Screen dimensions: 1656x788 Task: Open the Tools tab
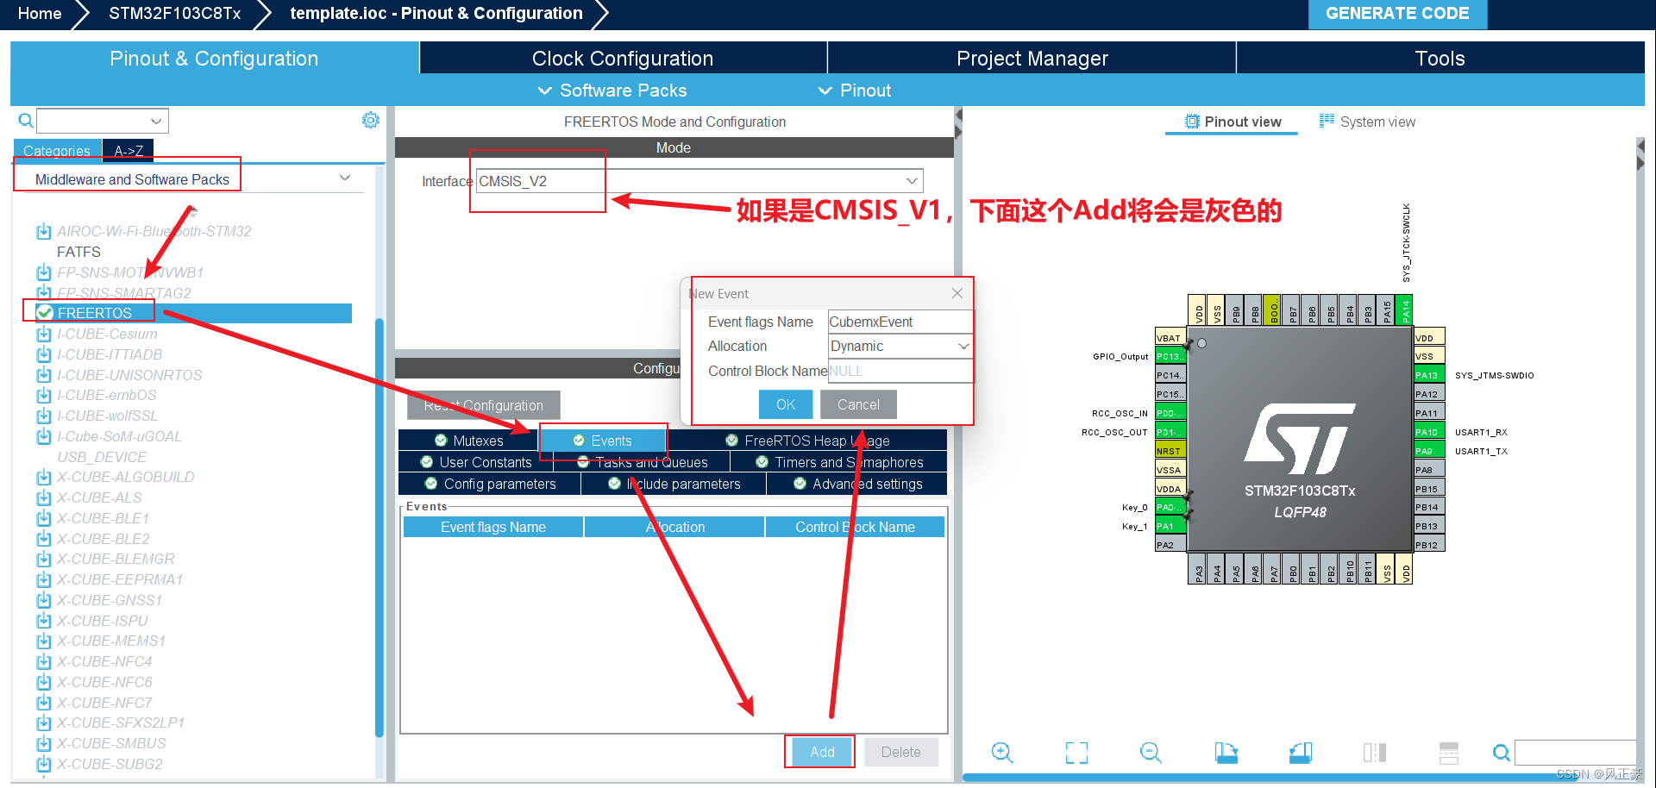tap(1440, 59)
